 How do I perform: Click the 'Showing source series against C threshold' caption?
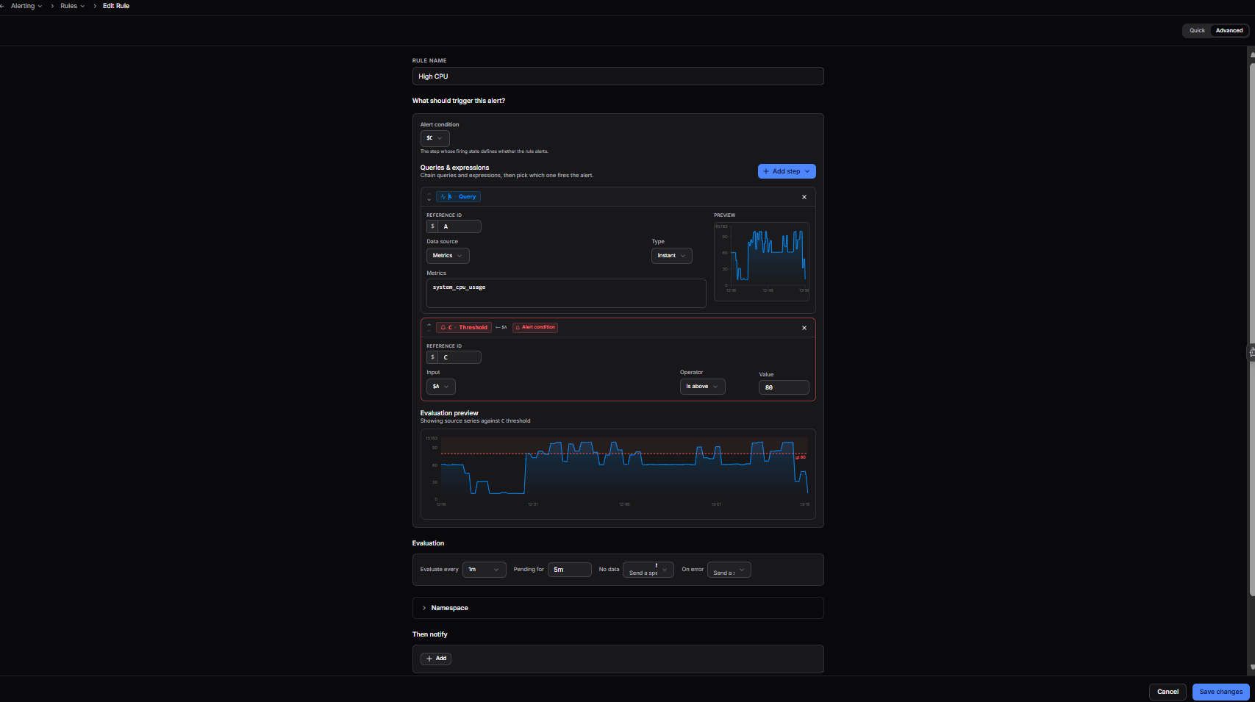tap(475, 421)
